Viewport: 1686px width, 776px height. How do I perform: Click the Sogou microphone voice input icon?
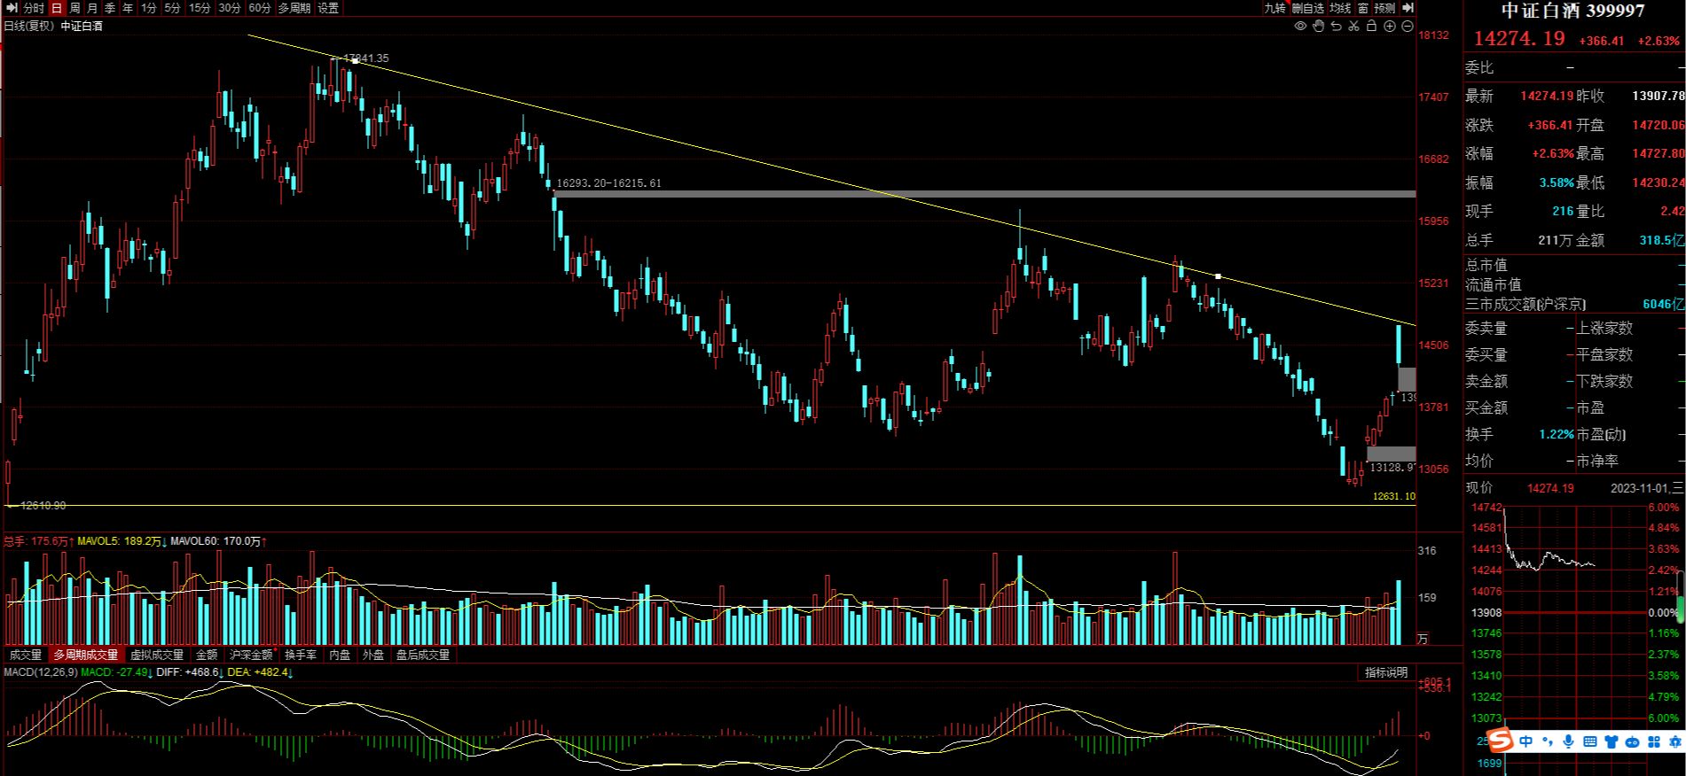[x=1569, y=741]
